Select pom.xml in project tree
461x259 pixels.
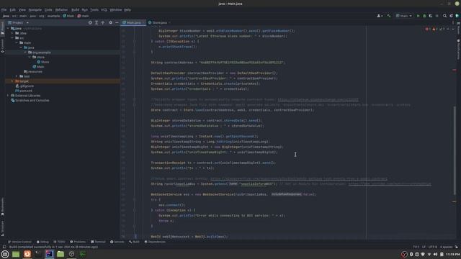point(24,91)
